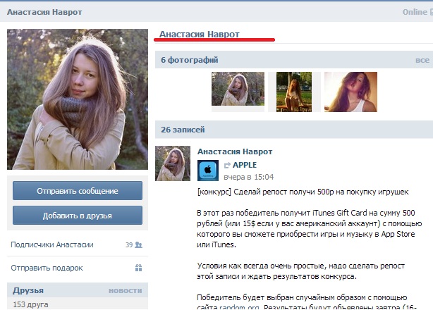Image resolution: width=433 pixels, height=310 pixels.
Task: Open the '153 друга' friends count
Action: tap(30, 304)
